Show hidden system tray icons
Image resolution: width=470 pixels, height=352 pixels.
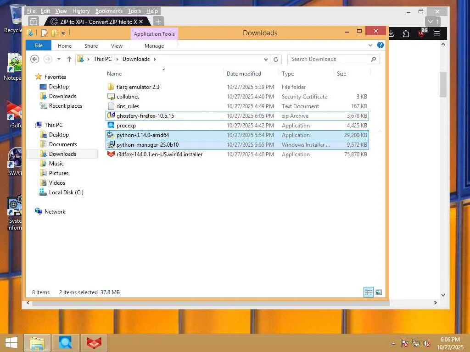click(x=393, y=344)
